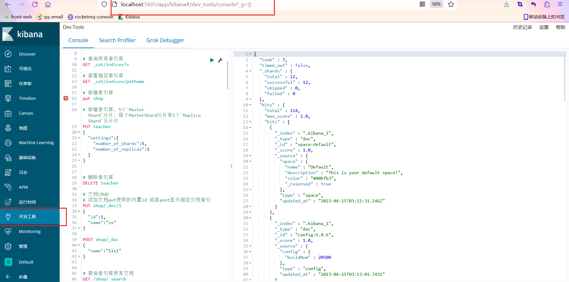Click the red error marker on line 16

coord(66,98)
